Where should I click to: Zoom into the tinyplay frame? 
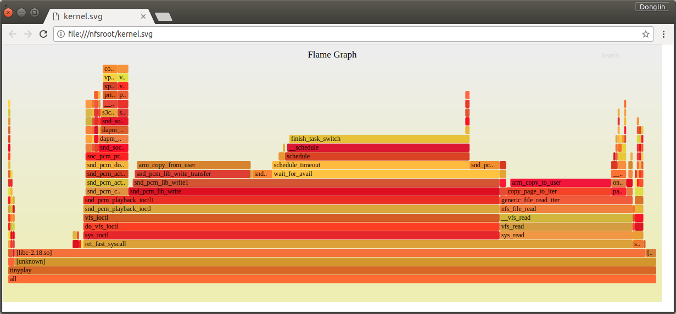pyautogui.click(x=332, y=270)
